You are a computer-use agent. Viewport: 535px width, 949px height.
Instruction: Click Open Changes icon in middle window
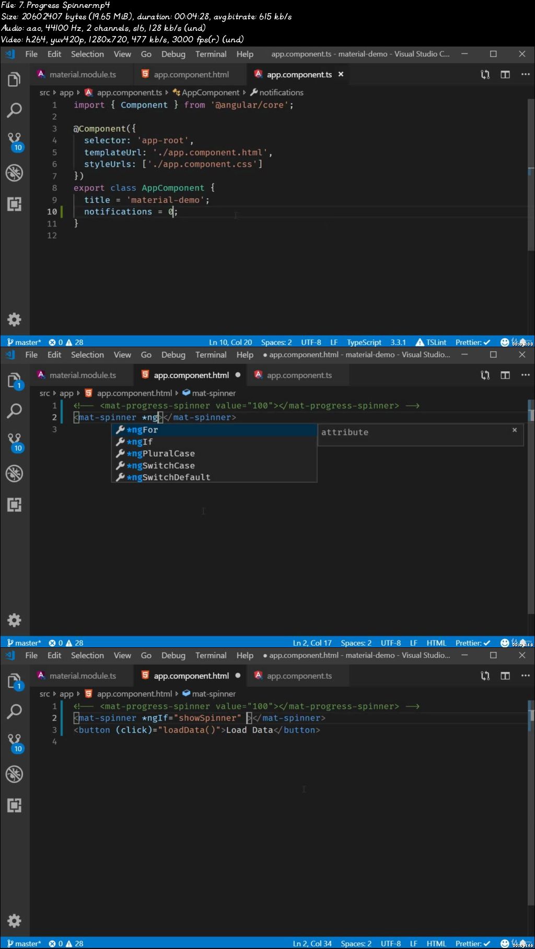(x=485, y=375)
